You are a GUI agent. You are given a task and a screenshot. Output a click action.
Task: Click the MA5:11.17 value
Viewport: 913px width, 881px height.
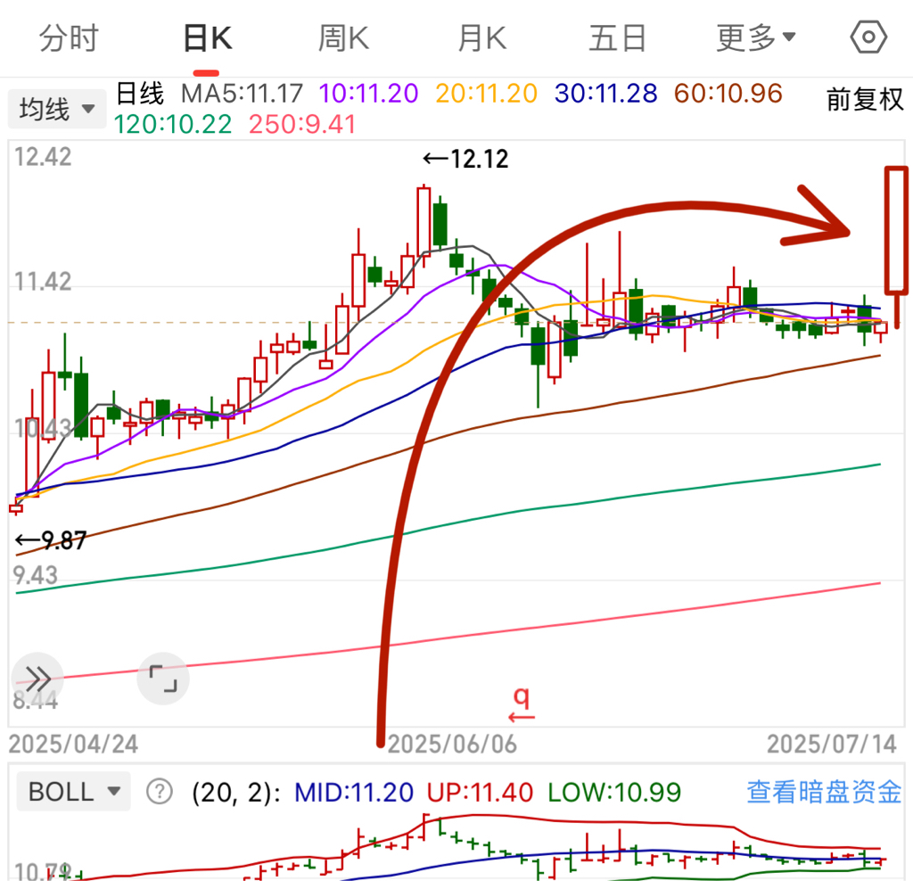[x=242, y=93]
